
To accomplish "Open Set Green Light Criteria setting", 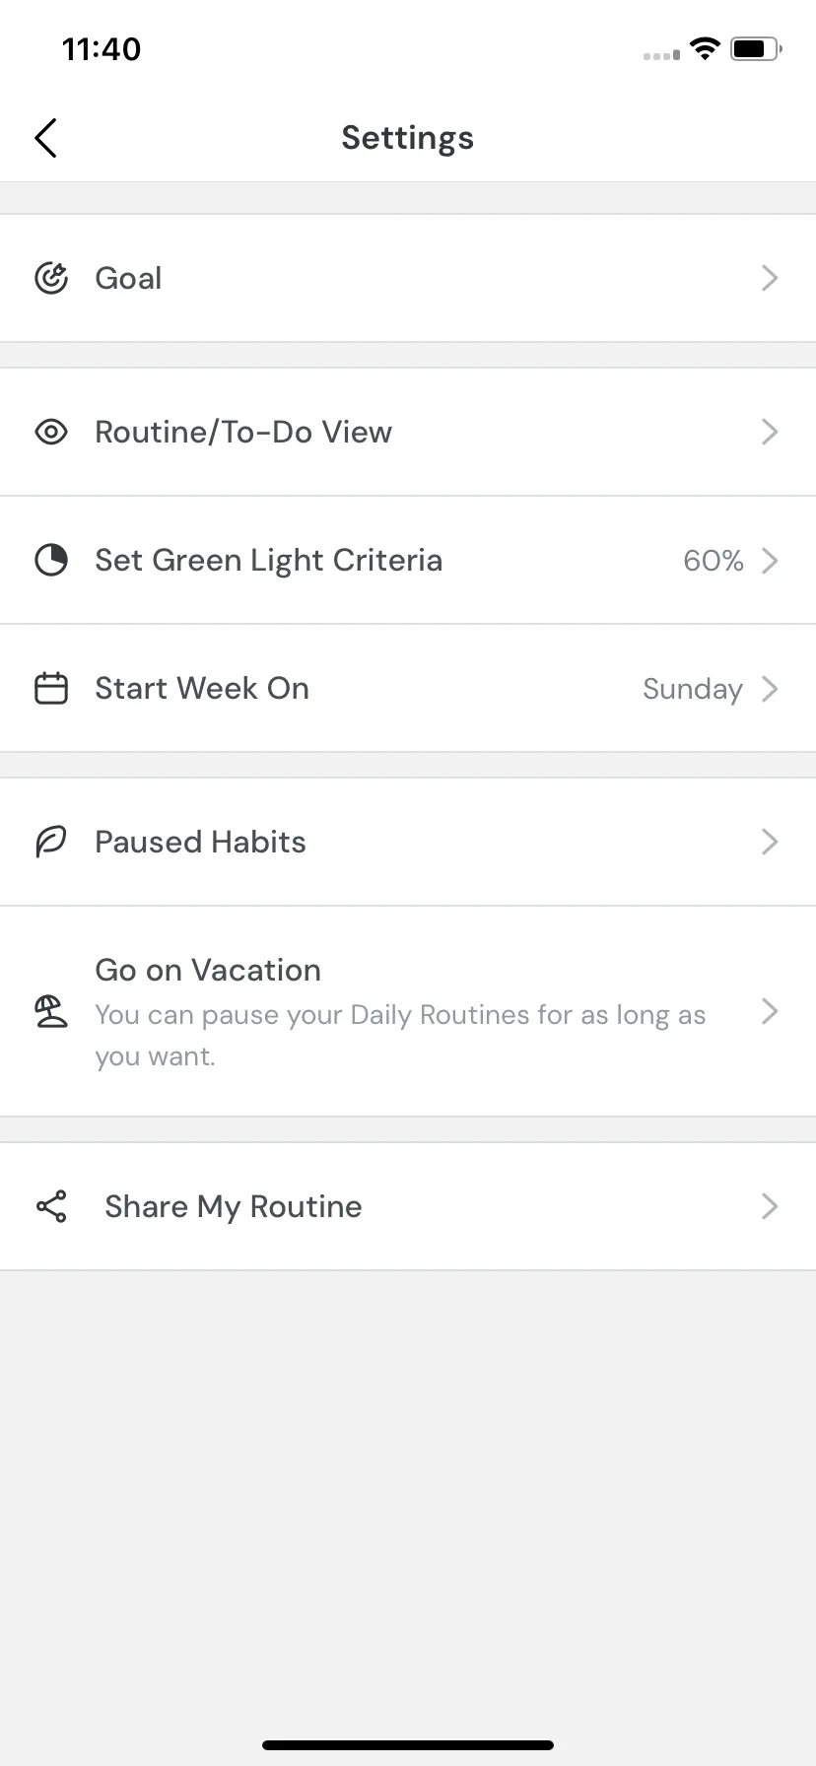I will pyautogui.click(x=408, y=560).
